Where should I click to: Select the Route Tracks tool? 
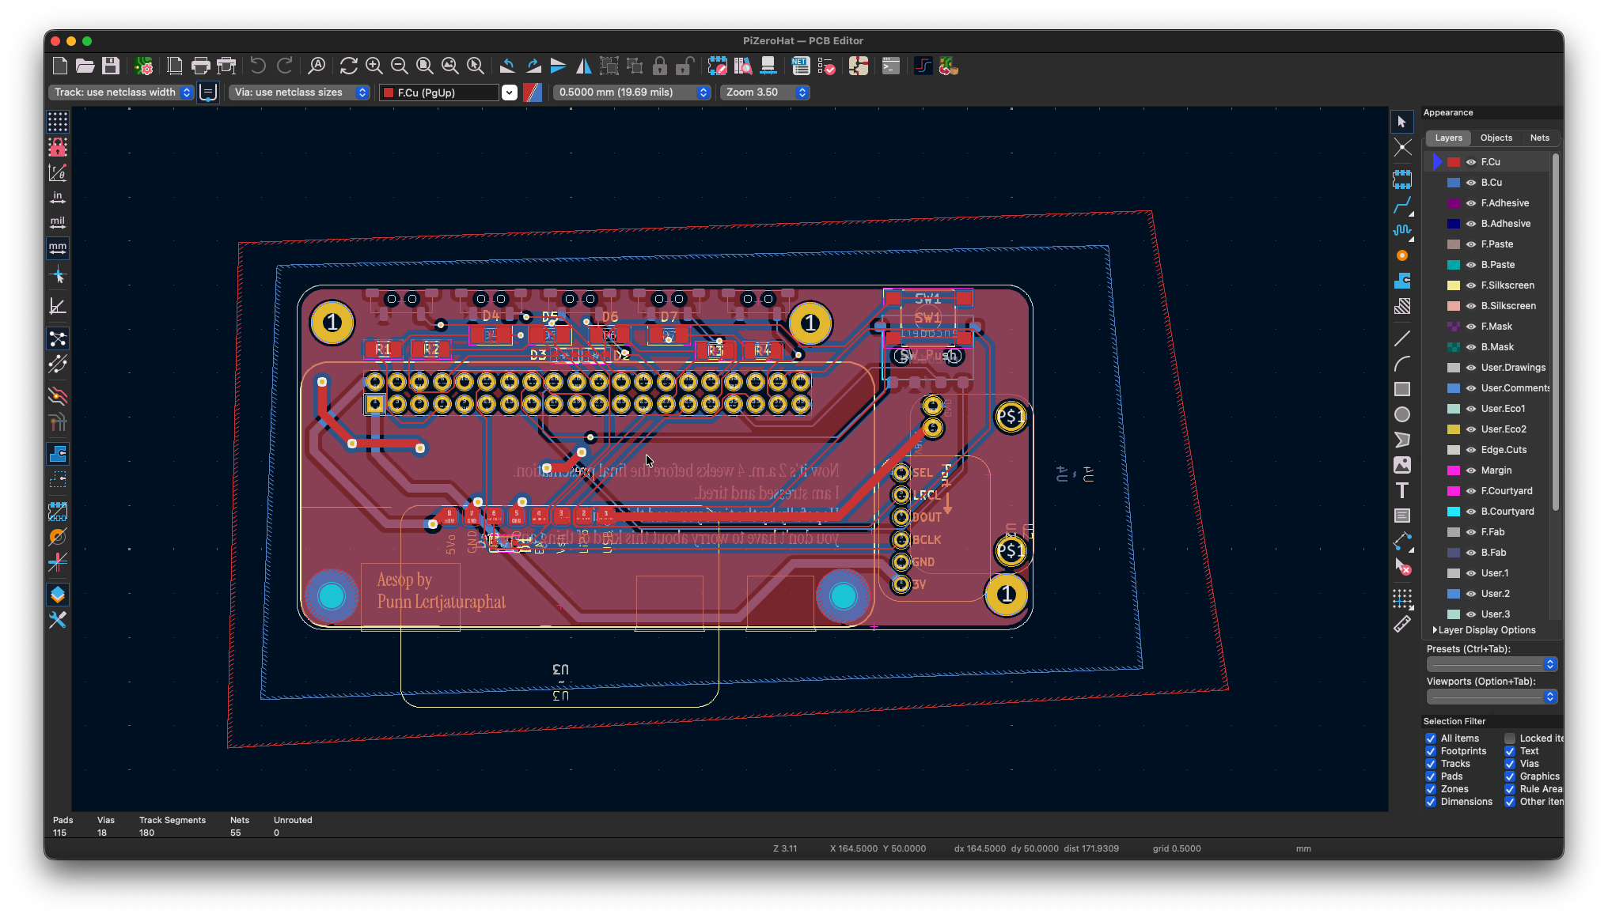[1402, 206]
